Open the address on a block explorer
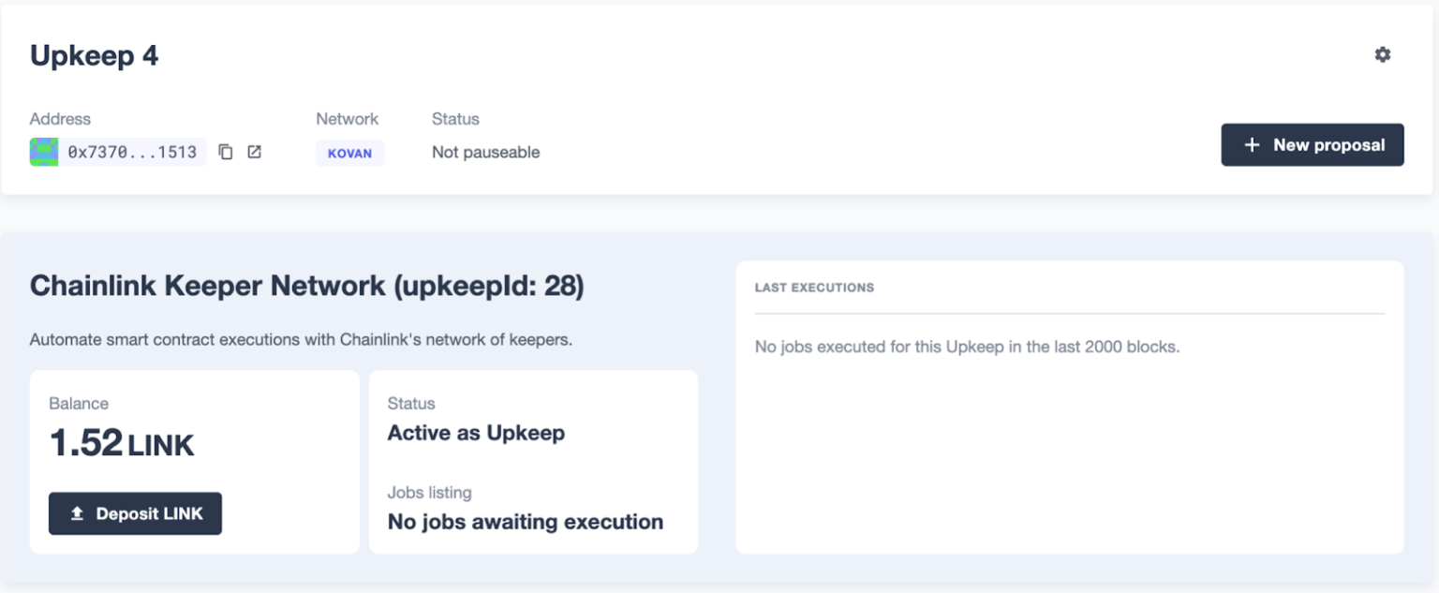This screenshot has width=1439, height=593. (254, 152)
